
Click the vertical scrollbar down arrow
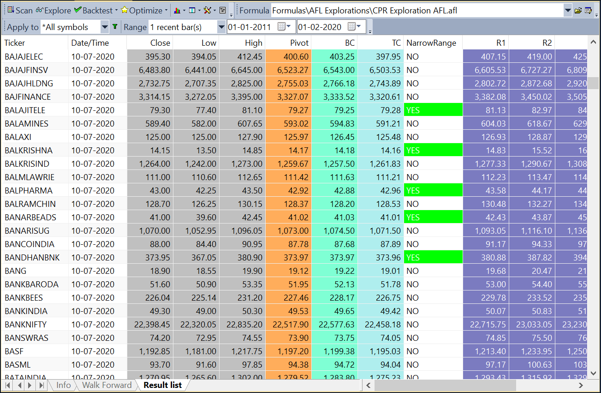click(593, 373)
